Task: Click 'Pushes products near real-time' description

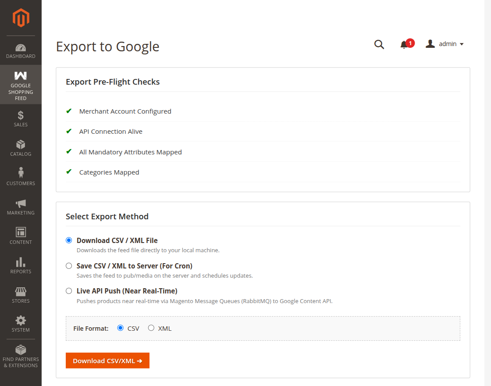Action: 204,301
